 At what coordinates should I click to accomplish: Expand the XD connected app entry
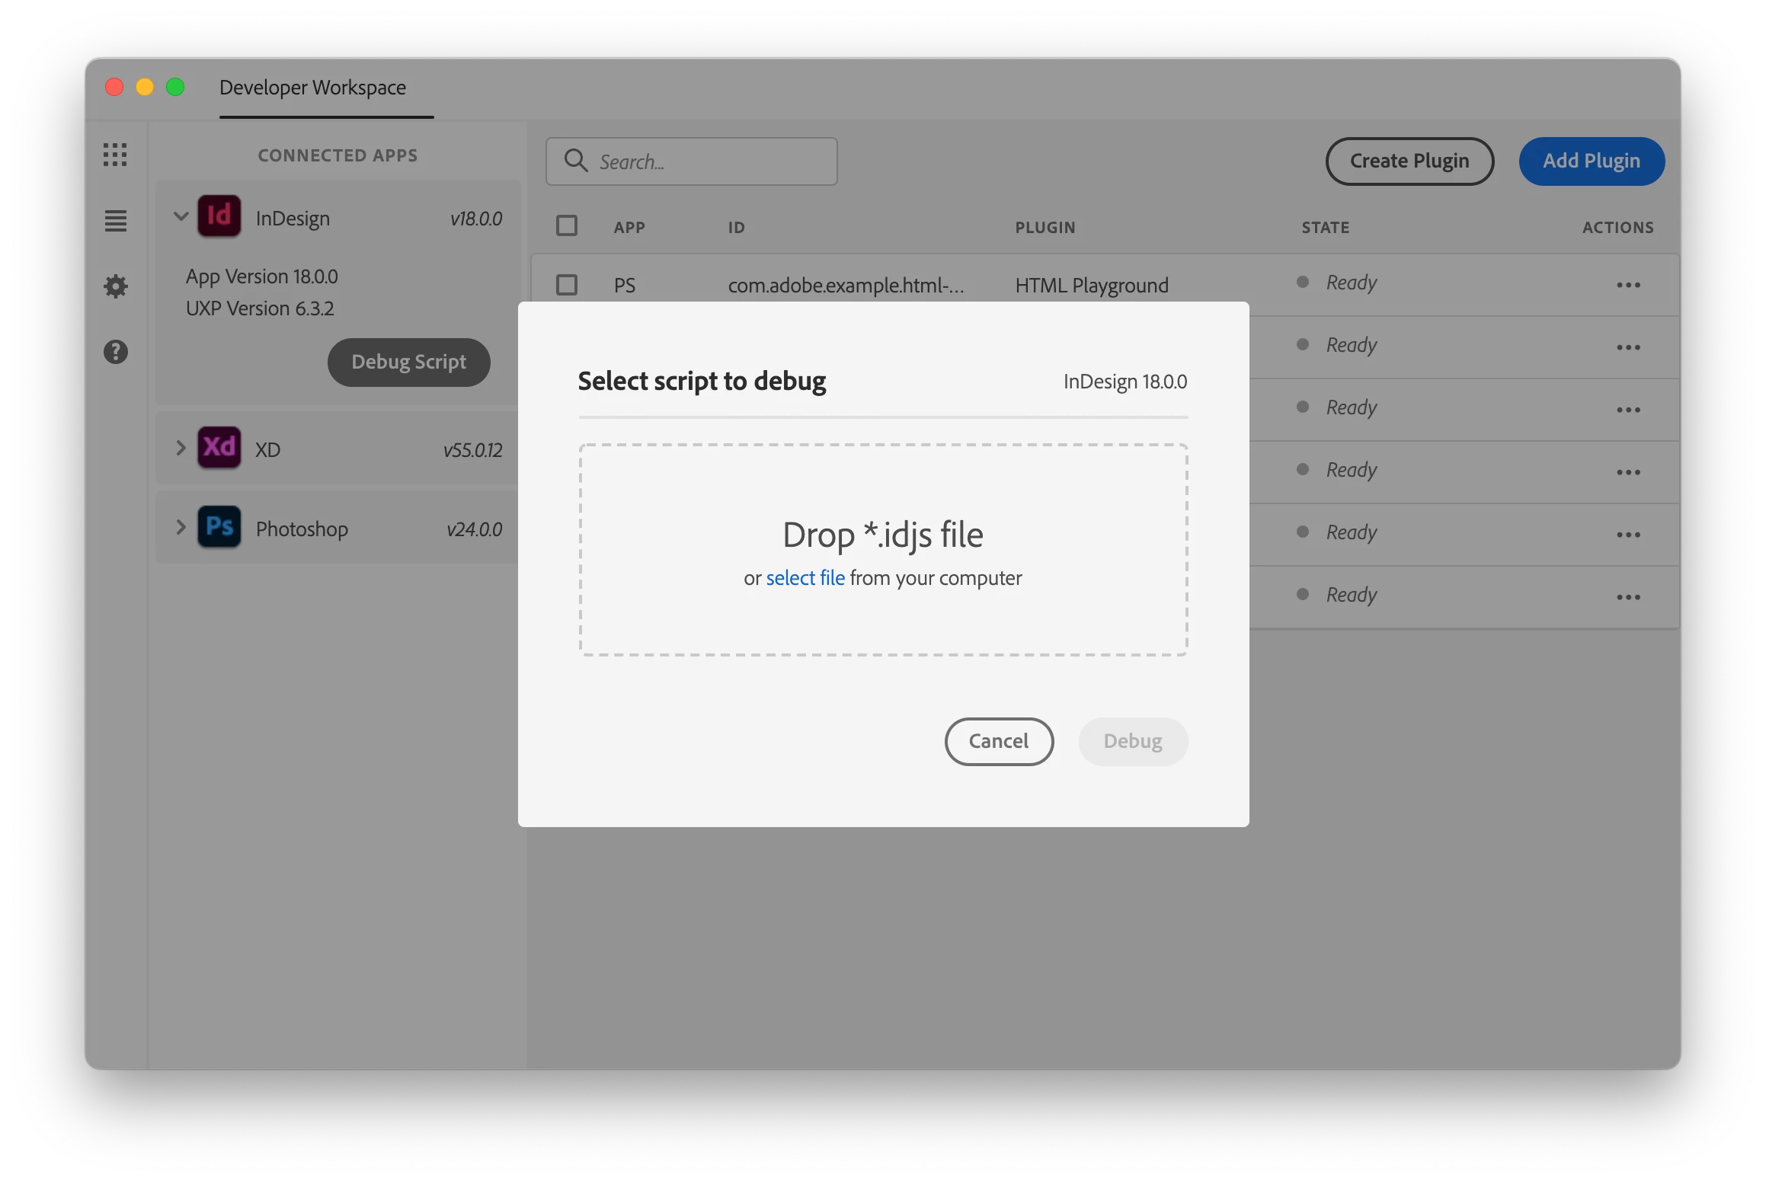pyautogui.click(x=181, y=448)
